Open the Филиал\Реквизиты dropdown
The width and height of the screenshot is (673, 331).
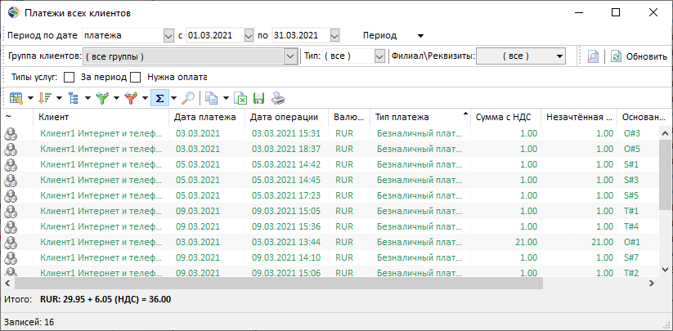[559, 56]
